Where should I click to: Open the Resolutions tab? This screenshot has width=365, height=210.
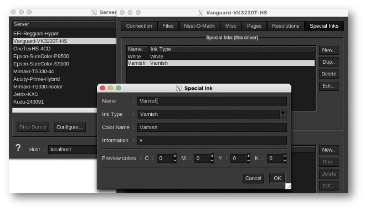[286, 26]
